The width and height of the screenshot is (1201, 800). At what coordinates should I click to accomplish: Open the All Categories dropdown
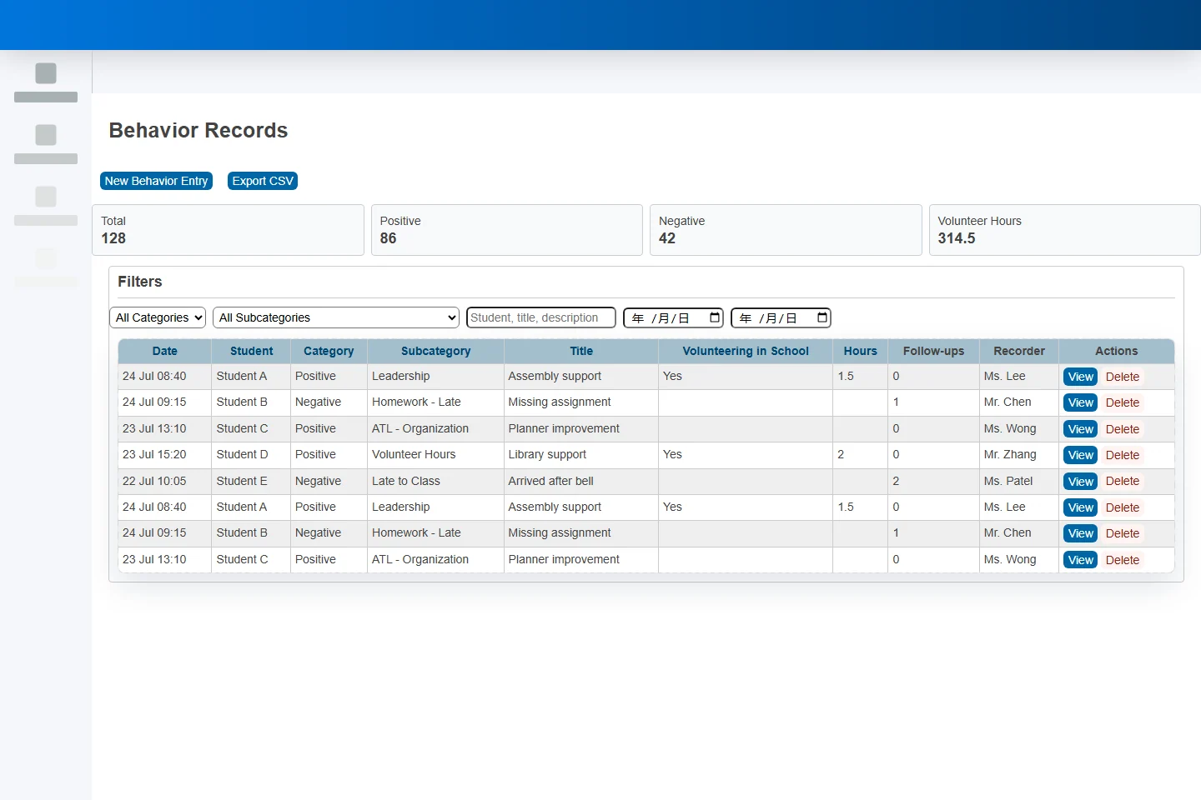point(158,317)
